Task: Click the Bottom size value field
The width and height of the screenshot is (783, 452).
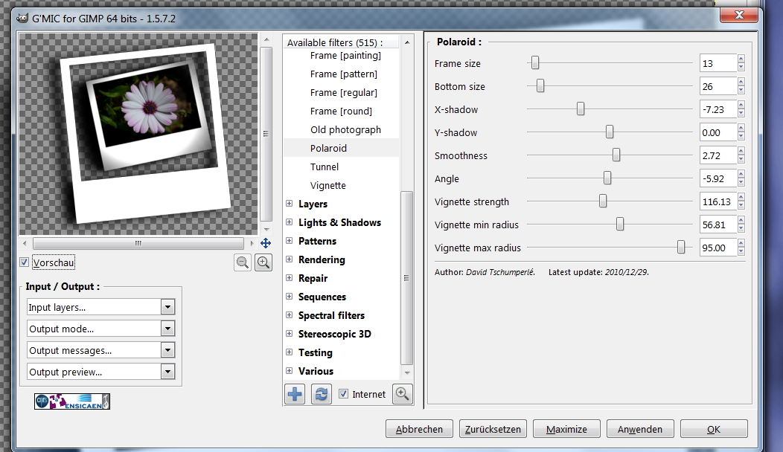Action: coord(718,86)
